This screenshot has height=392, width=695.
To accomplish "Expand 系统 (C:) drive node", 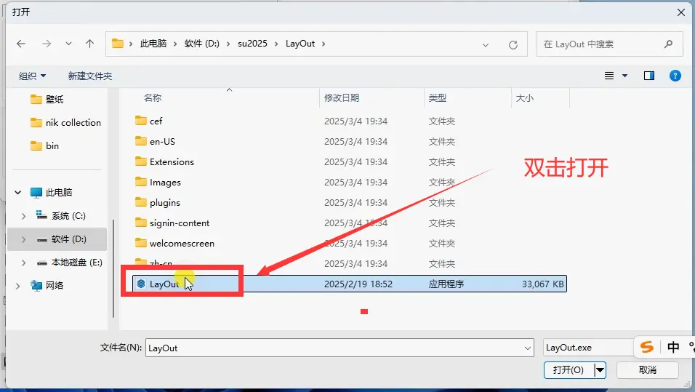I will pos(23,216).
